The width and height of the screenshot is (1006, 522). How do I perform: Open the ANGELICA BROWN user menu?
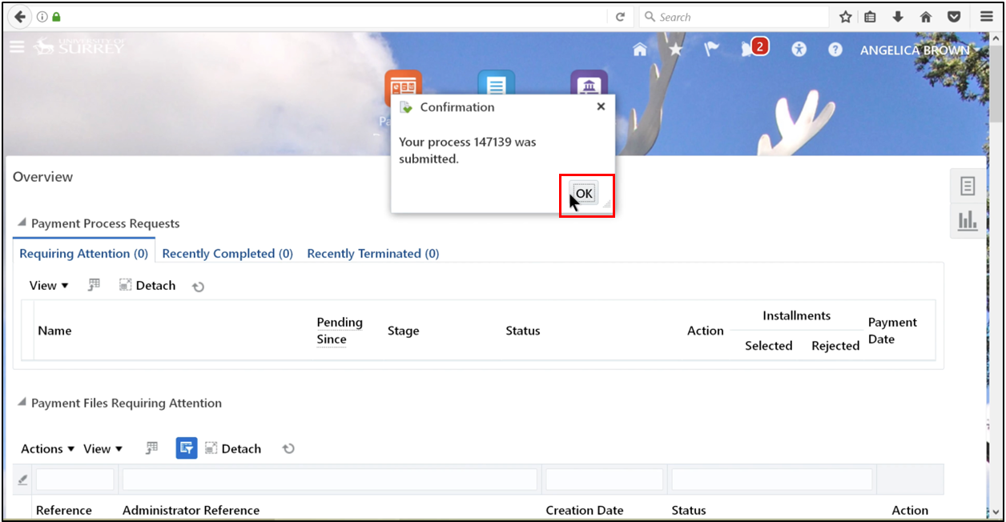(914, 50)
